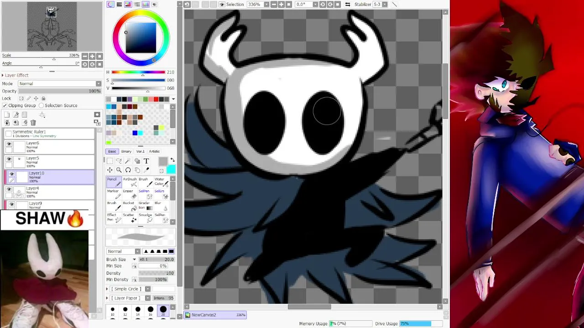Image resolution: width=584 pixels, height=328 pixels.
Task: Choose the lasso selection tool
Action: tap(119, 161)
